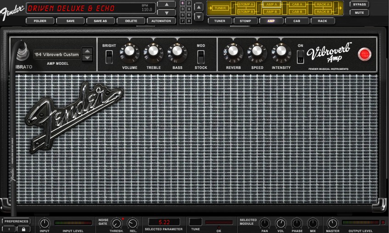Select the RACK A block in signal chain
Screen dimensions: 389x233
323,5
